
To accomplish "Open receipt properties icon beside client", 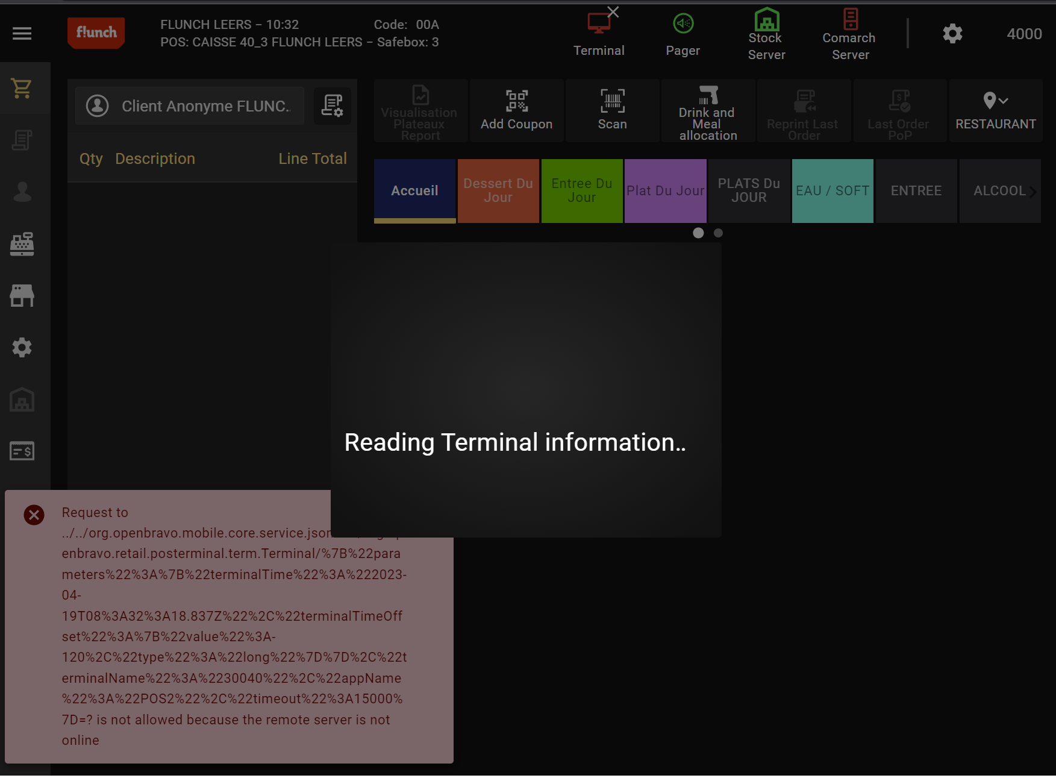I will coord(332,105).
